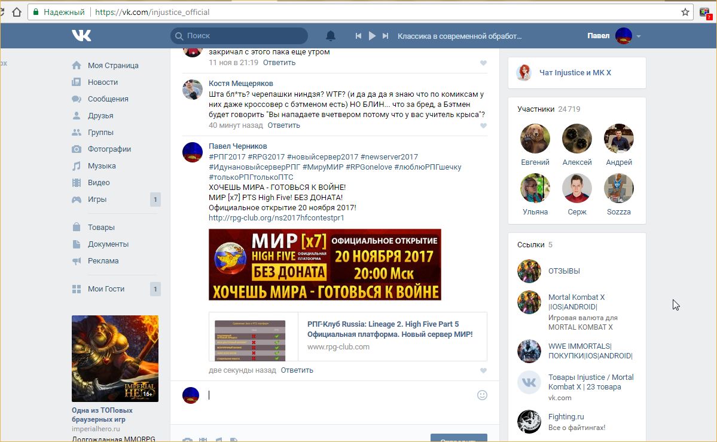Viewport: 717px width, 442px height.
Task: Open member Ульяна's avatar
Action: pos(535,188)
